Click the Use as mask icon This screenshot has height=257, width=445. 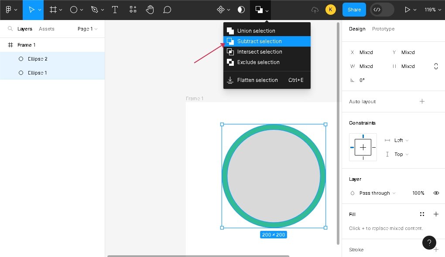[x=241, y=10]
